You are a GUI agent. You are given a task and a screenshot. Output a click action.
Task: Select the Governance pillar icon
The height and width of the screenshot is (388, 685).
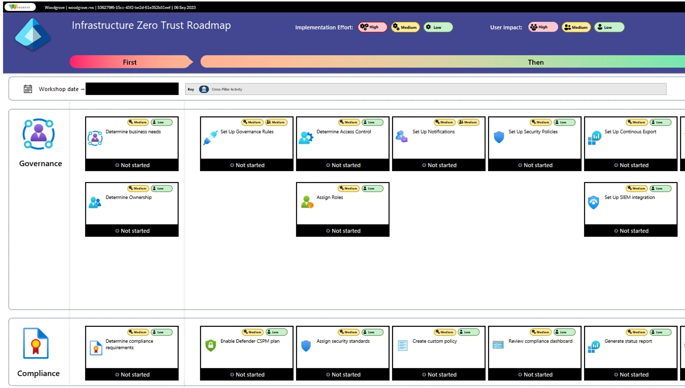point(39,133)
